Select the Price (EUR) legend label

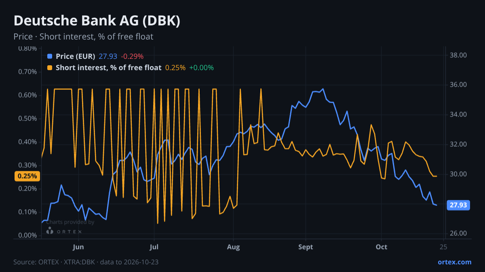76,56
